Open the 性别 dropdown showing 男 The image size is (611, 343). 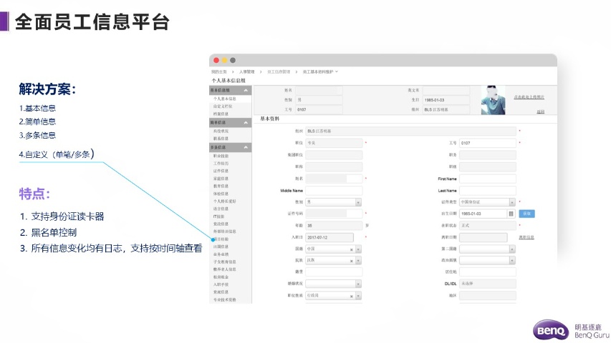point(333,202)
